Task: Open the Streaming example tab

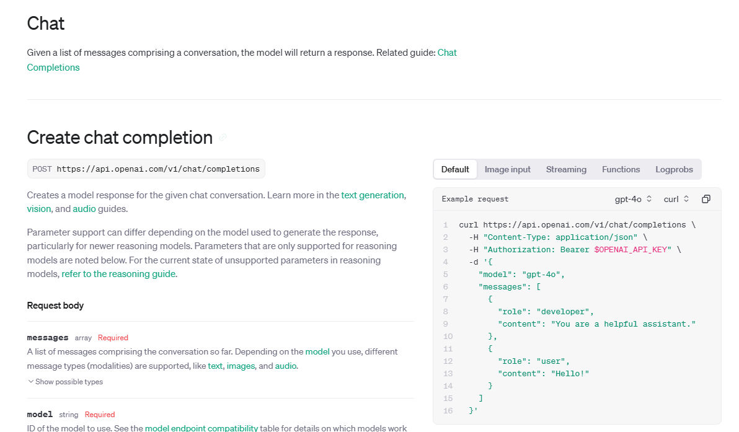Action: 566,169
